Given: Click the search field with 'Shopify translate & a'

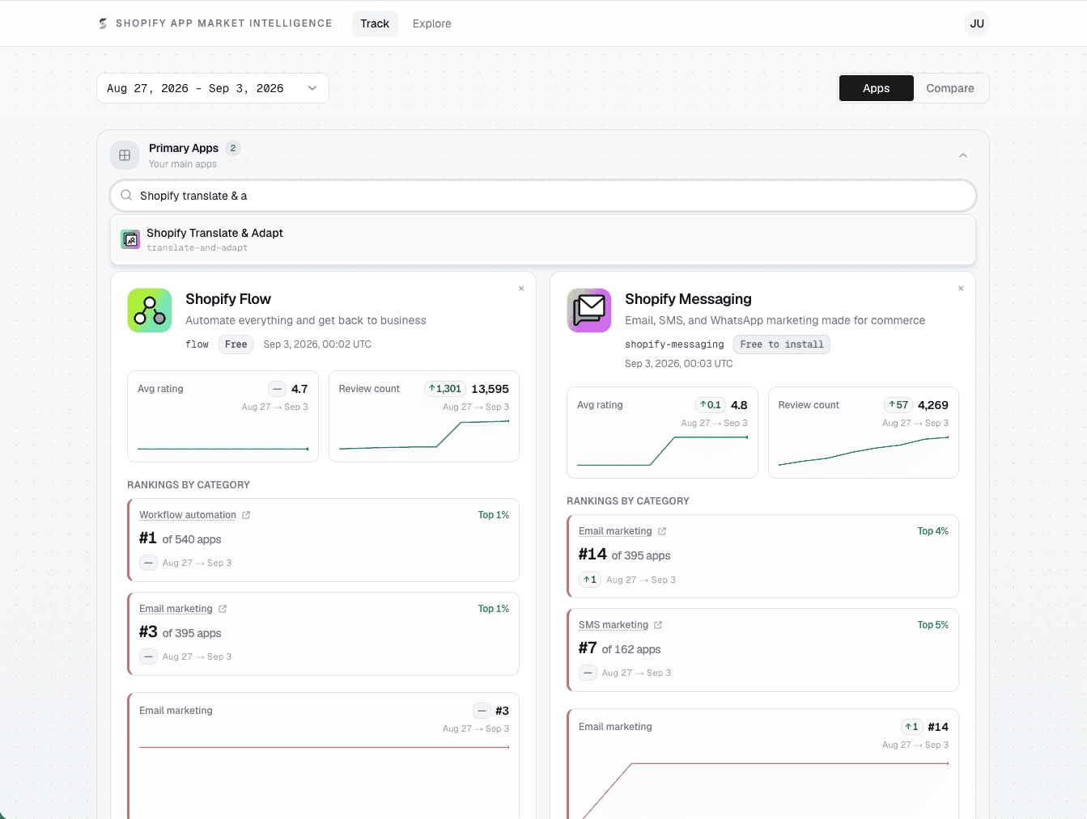Looking at the screenshot, I should click(x=543, y=196).
